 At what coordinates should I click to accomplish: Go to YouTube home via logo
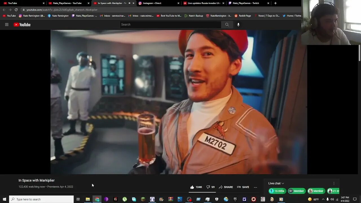pos(22,25)
